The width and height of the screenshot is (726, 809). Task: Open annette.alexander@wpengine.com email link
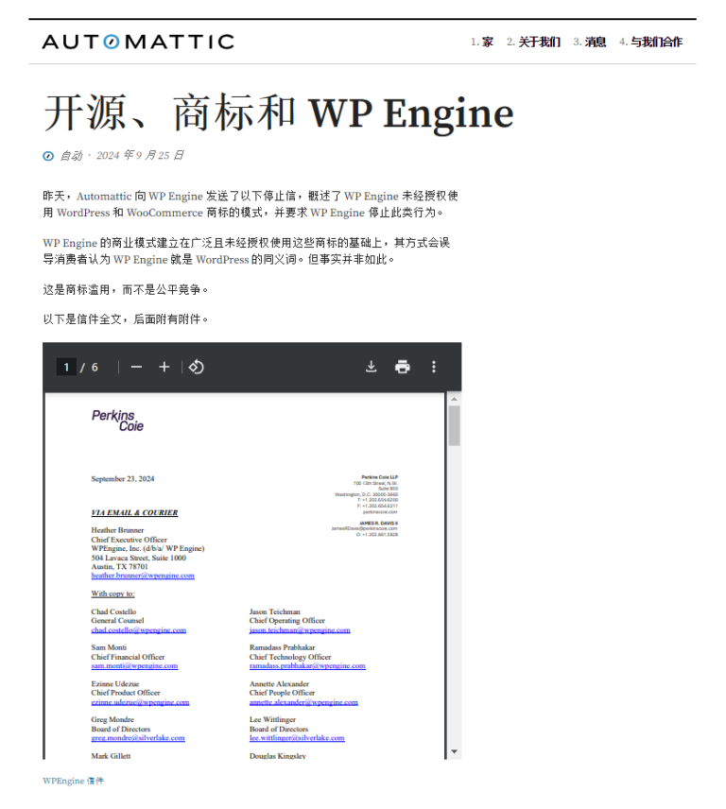tap(303, 703)
